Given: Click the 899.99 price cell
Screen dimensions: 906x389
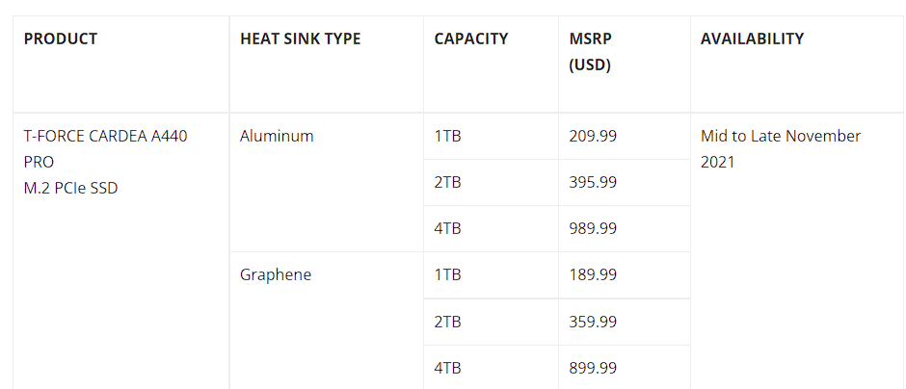Looking at the screenshot, I should (x=624, y=368).
